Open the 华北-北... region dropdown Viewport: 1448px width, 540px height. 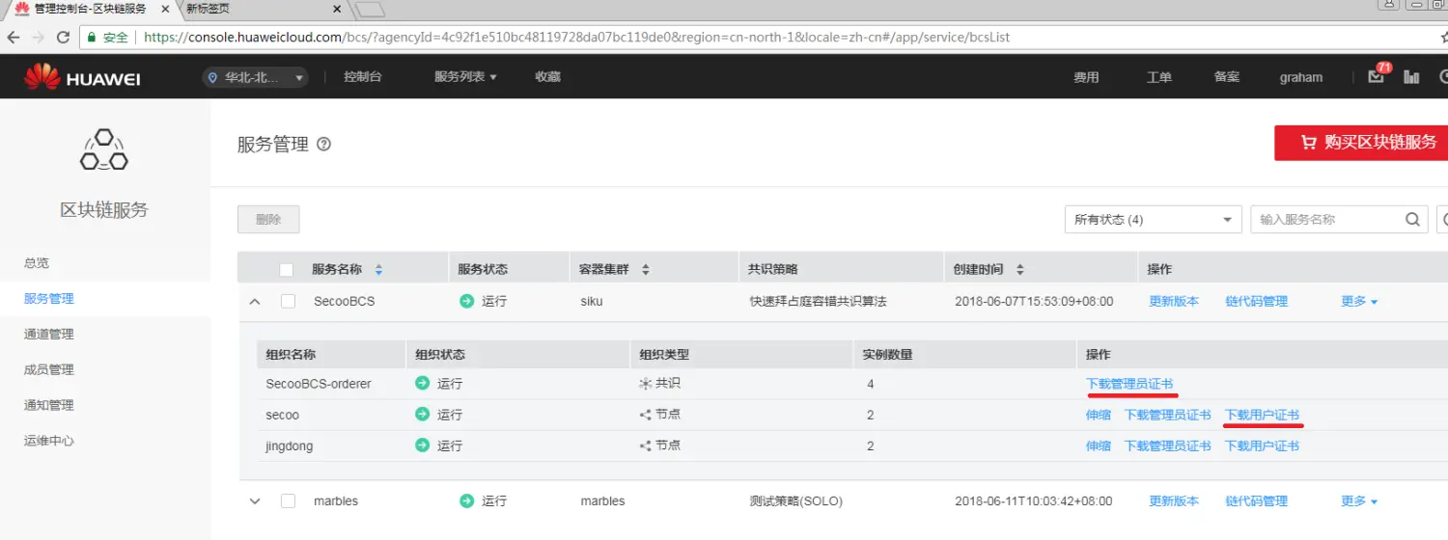pyautogui.click(x=256, y=77)
